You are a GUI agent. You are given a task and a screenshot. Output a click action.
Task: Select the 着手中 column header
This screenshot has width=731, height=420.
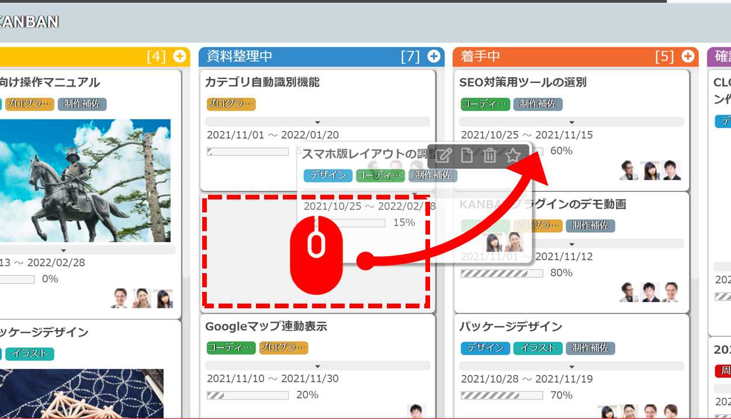575,56
